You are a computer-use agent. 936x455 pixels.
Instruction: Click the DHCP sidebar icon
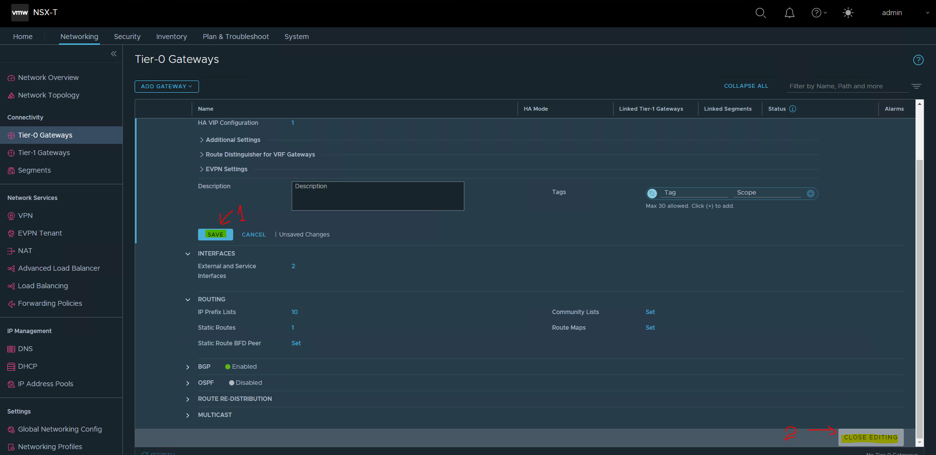[11, 367]
